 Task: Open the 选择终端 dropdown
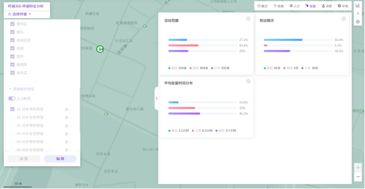point(19,14)
